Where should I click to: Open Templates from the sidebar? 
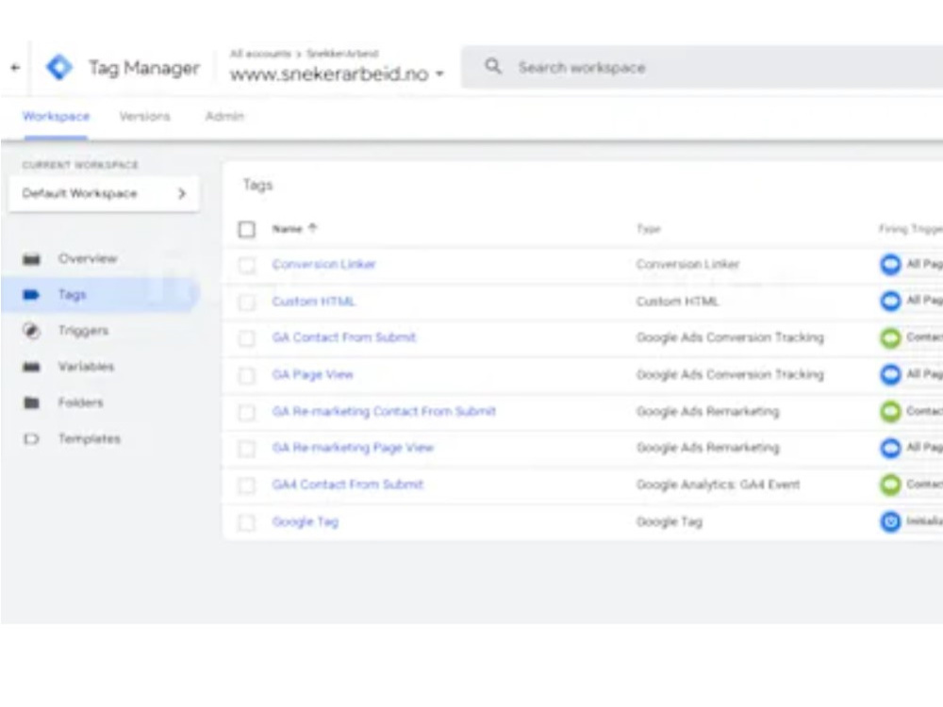(89, 439)
